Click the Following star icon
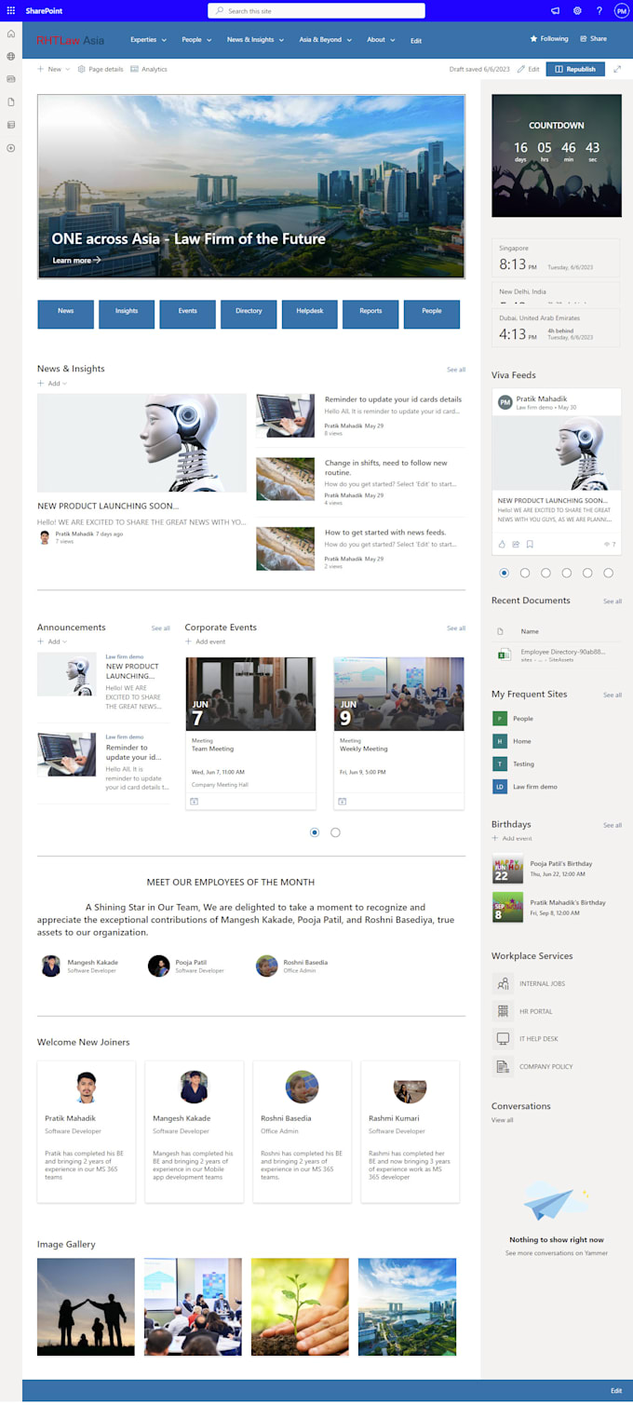The width and height of the screenshot is (633, 1405). point(533,39)
